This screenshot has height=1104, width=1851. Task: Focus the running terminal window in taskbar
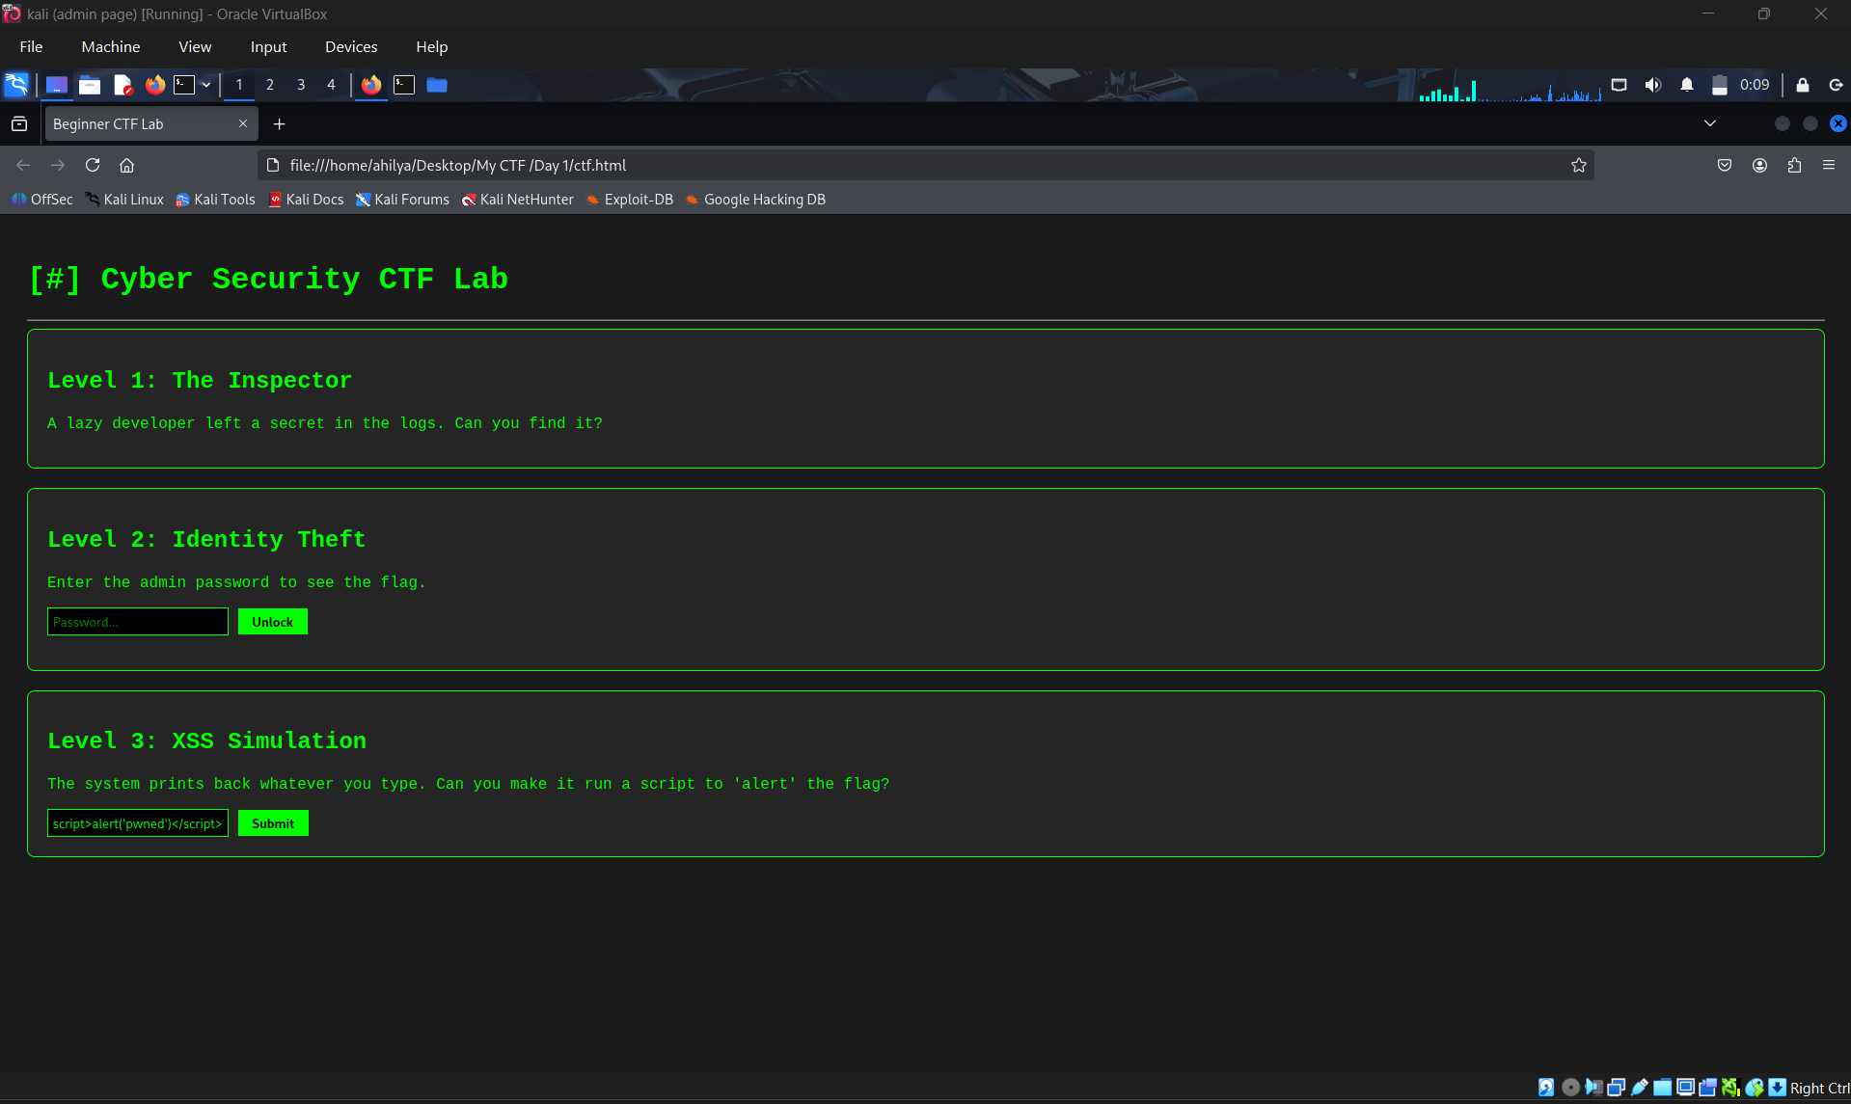point(404,85)
